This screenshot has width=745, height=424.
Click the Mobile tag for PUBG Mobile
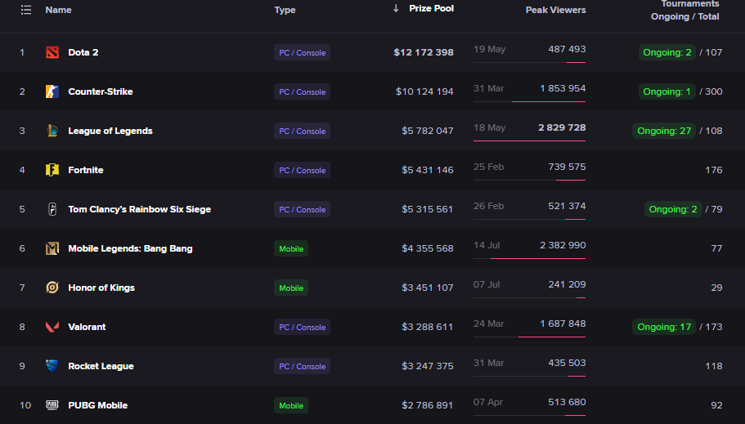pyautogui.click(x=291, y=405)
